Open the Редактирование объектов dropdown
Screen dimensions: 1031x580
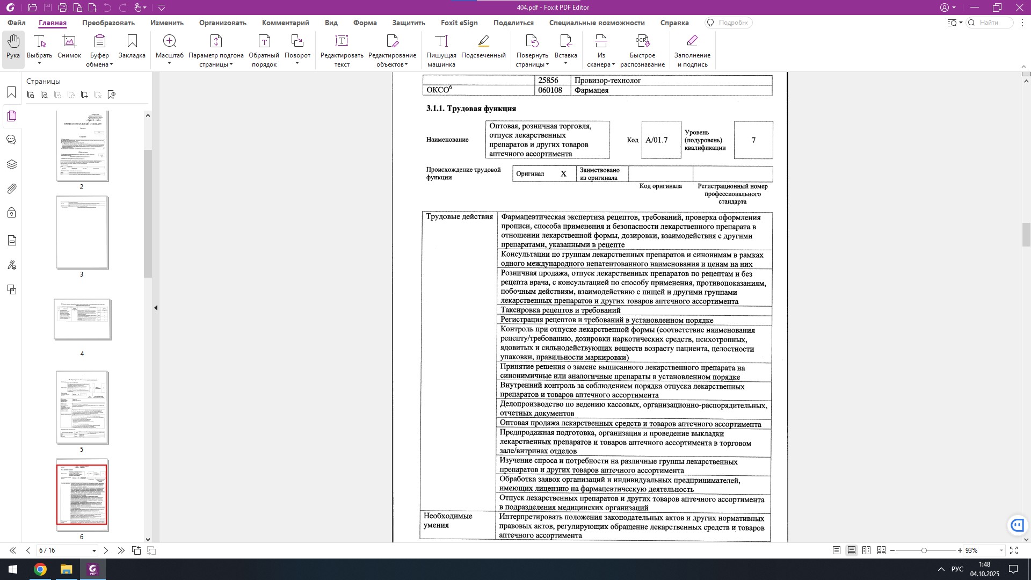(406, 64)
